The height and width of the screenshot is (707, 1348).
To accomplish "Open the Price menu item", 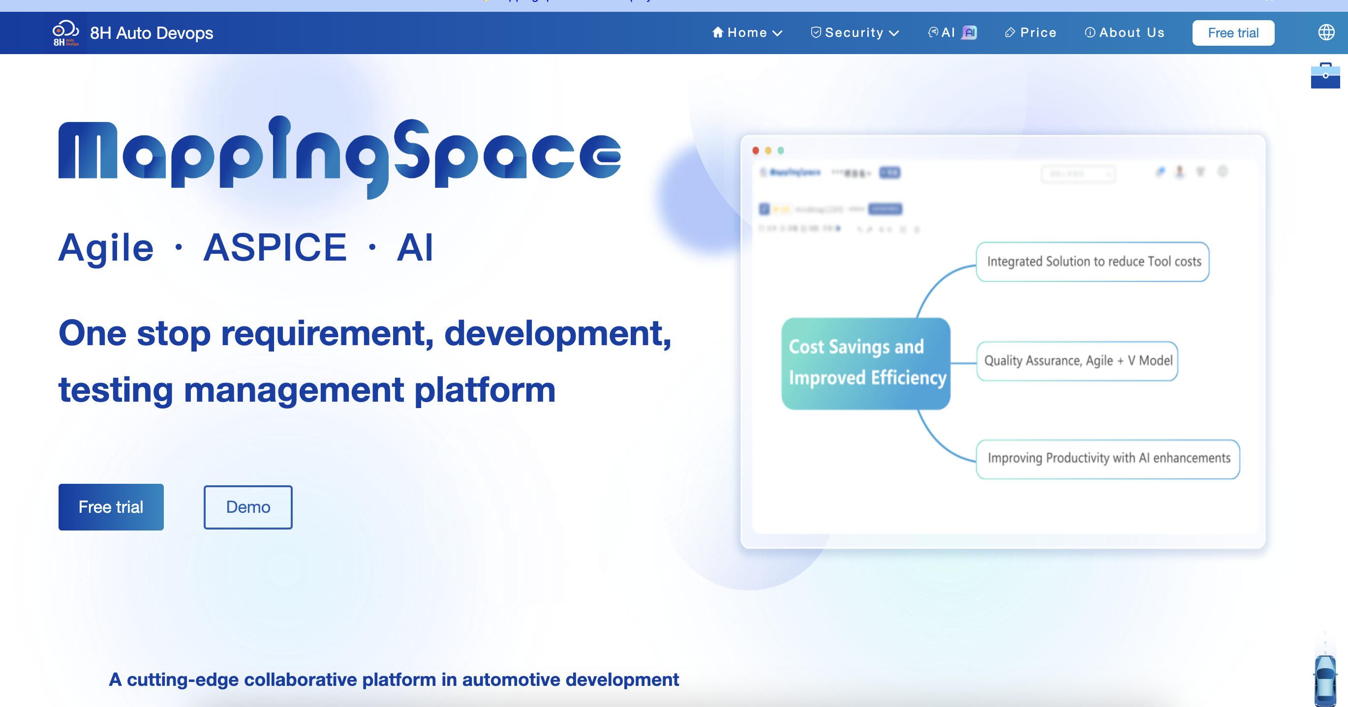I will click(x=1038, y=32).
